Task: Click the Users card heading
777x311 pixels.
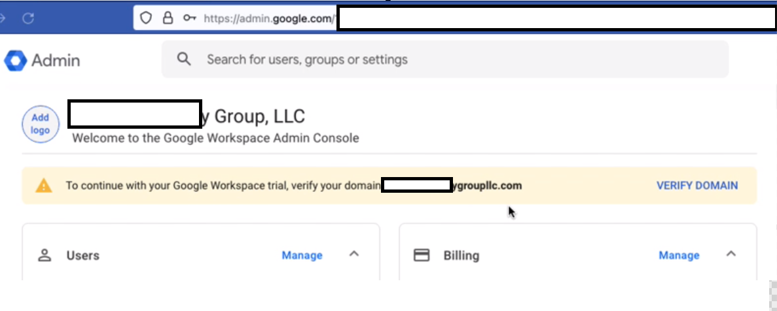Action: coord(83,255)
